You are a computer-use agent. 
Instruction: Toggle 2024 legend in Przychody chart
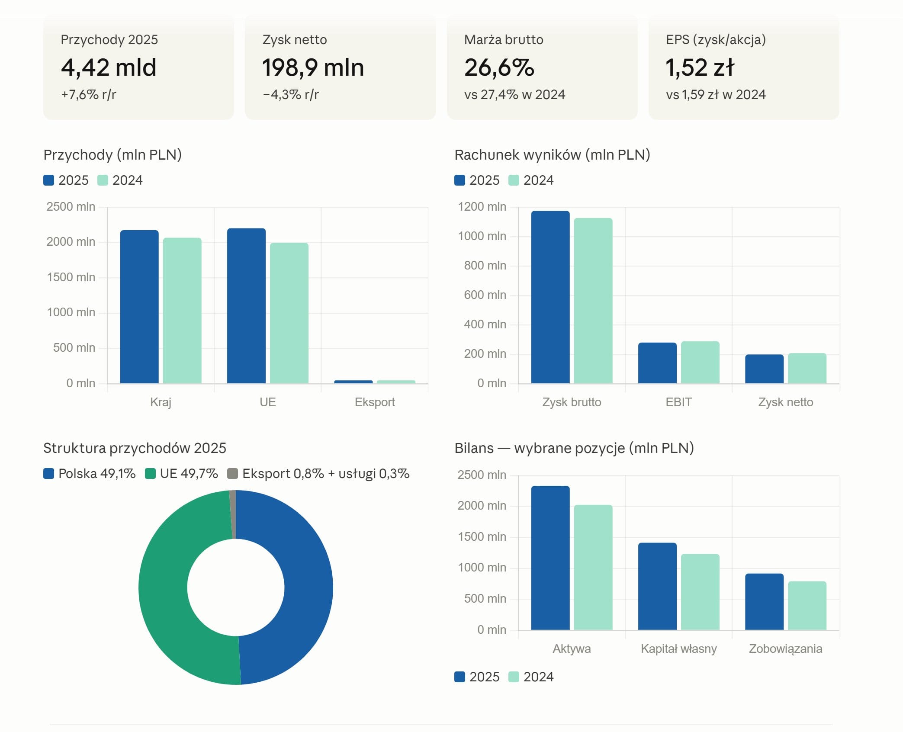tap(120, 180)
